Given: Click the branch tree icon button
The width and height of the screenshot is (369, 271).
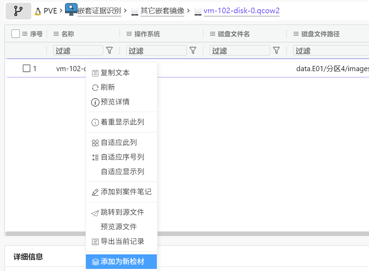Looking at the screenshot, I should click(18, 11).
